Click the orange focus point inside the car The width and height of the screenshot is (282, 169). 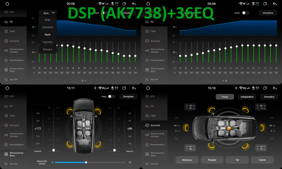coord(229,128)
